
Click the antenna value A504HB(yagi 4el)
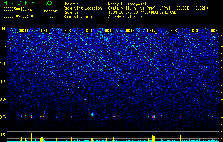pyautogui.click(x=125, y=17)
